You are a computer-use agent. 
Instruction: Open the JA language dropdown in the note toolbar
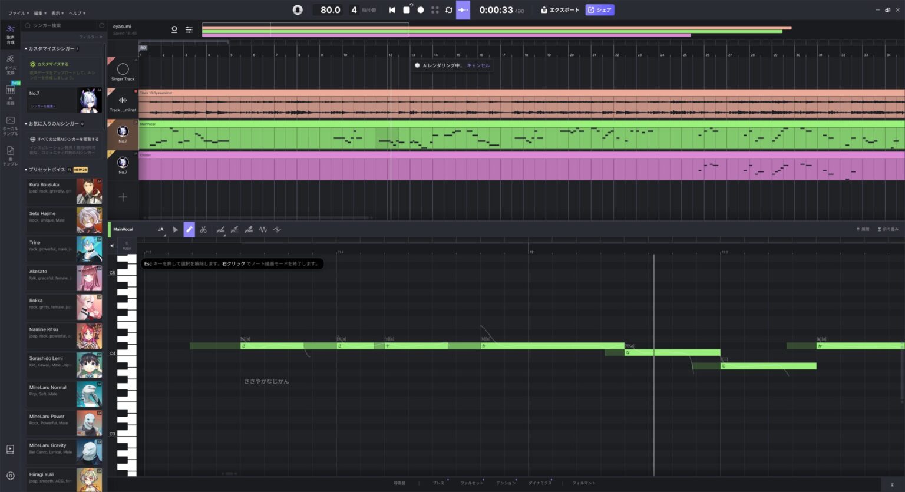pyautogui.click(x=160, y=229)
